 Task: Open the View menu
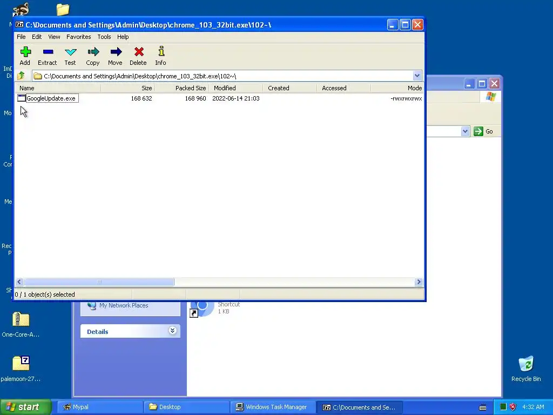tap(54, 37)
